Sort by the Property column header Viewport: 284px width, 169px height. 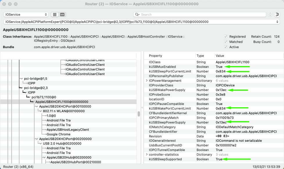[155, 56]
